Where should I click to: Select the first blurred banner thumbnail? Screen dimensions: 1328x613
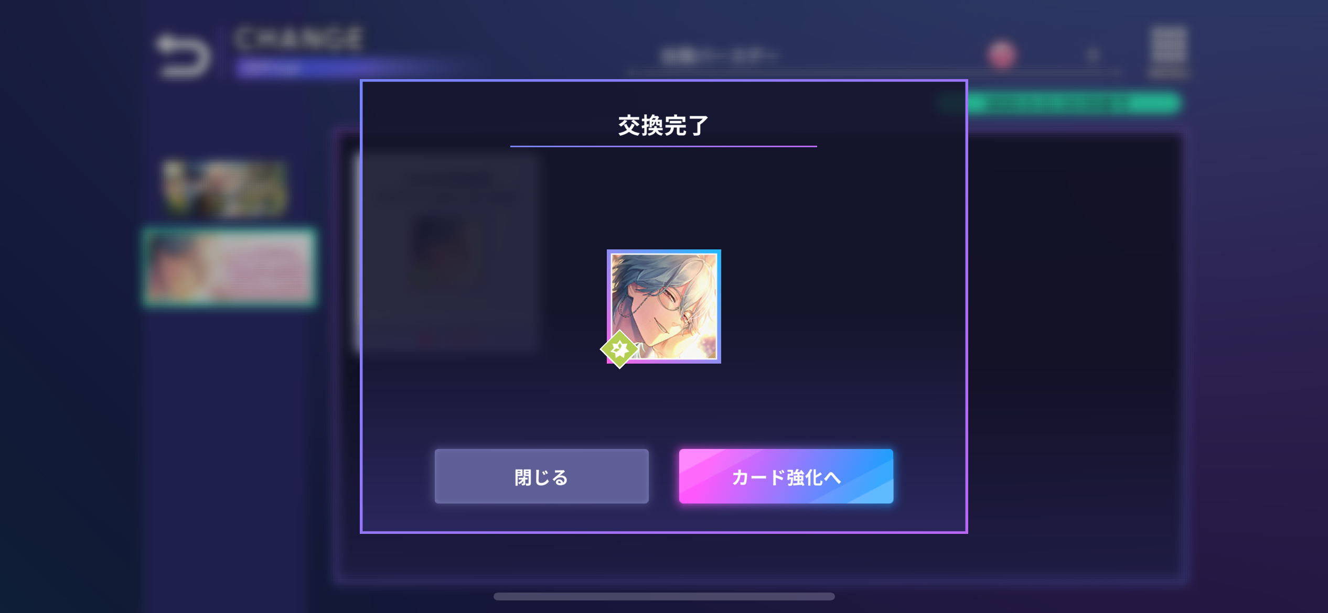(x=224, y=189)
